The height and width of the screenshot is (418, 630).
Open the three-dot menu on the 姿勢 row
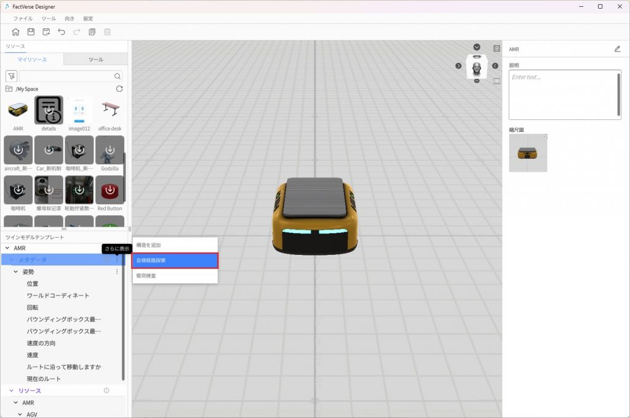click(117, 271)
